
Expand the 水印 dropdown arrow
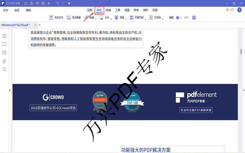111,19
